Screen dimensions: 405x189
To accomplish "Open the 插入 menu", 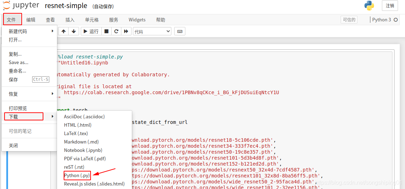I will (x=70, y=20).
